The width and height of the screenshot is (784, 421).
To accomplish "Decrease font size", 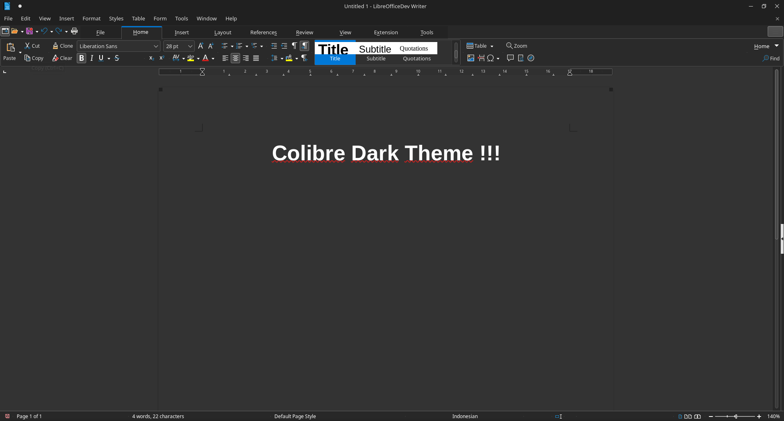I will [x=211, y=46].
